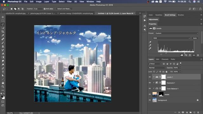Hide the Levels 1 layer
Viewport: 203px width, 114px height.
click(x=150, y=77)
